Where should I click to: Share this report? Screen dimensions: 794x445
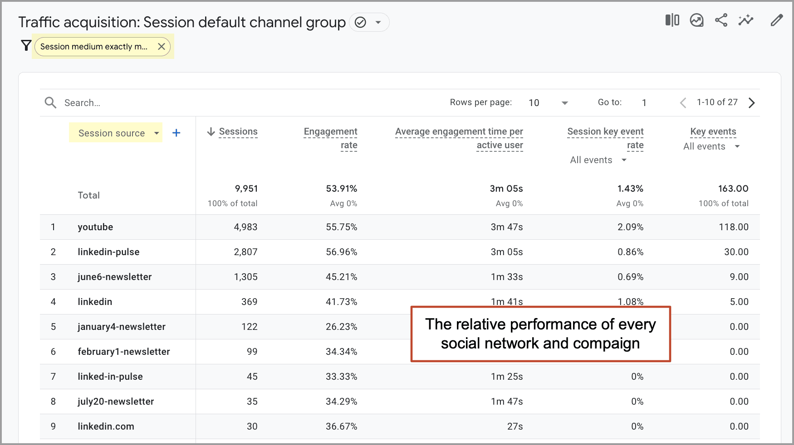point(721,20)
